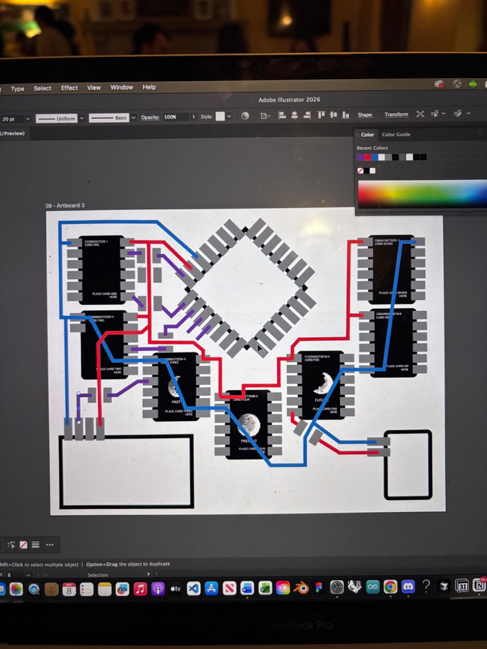
Task: Click Vertical Align Bottom icon
Action: (x=345, y=115)
